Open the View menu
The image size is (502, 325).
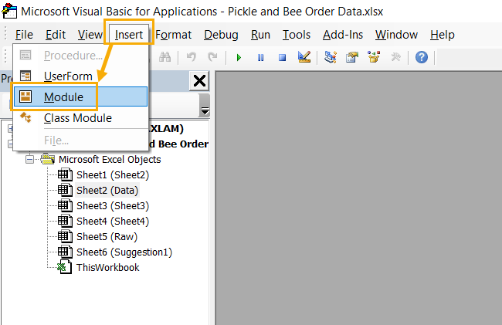pyautogui.click(x=90, y=35)
